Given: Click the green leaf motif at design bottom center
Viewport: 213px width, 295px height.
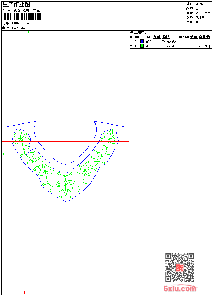Looking at the screenshot, I should coord(65,186).
